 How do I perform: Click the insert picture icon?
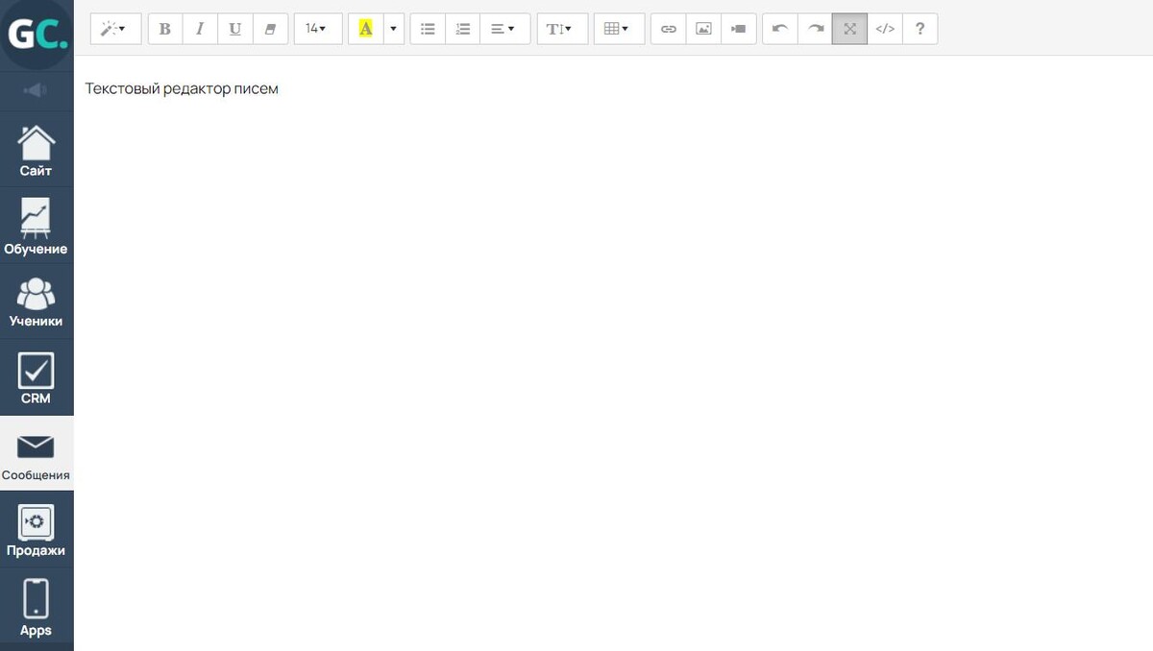[x=703, y=29]
